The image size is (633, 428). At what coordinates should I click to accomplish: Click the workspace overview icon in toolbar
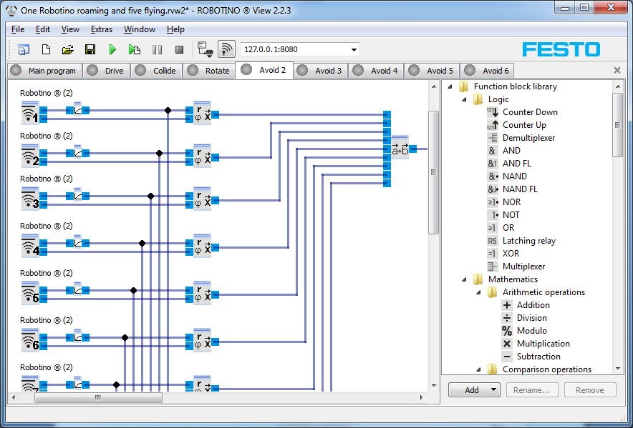click(24, 49)
